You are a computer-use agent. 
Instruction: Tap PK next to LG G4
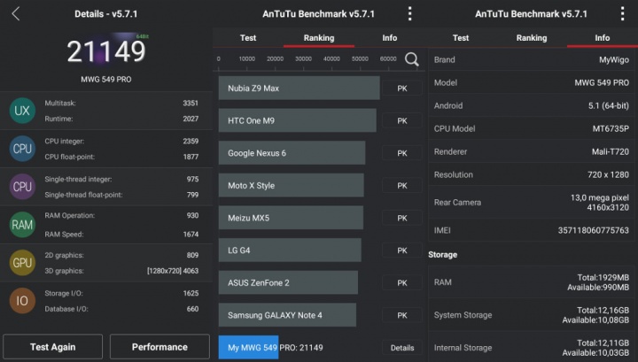402,250
